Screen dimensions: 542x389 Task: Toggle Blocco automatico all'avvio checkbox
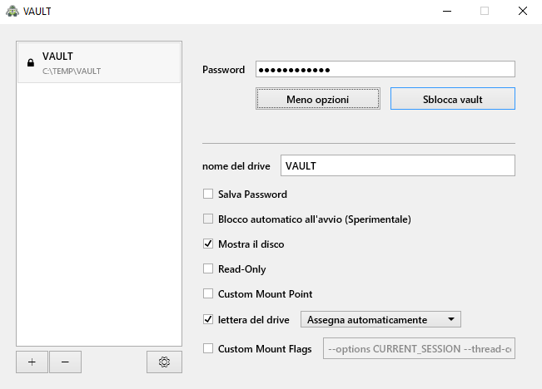tap(208, 219)
